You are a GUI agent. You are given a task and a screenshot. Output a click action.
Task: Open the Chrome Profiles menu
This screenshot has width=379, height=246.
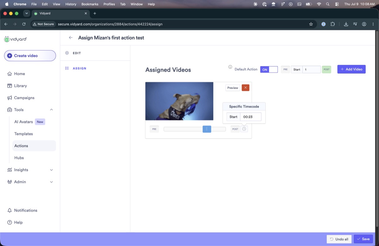coord(109,4)
